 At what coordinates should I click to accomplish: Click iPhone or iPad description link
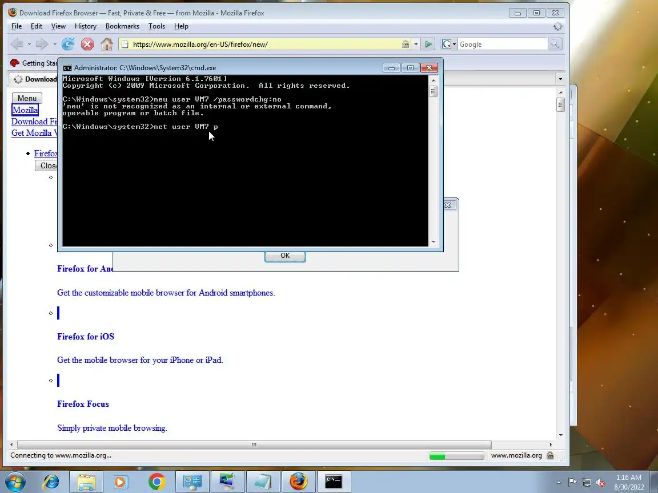tap(140, 360)
